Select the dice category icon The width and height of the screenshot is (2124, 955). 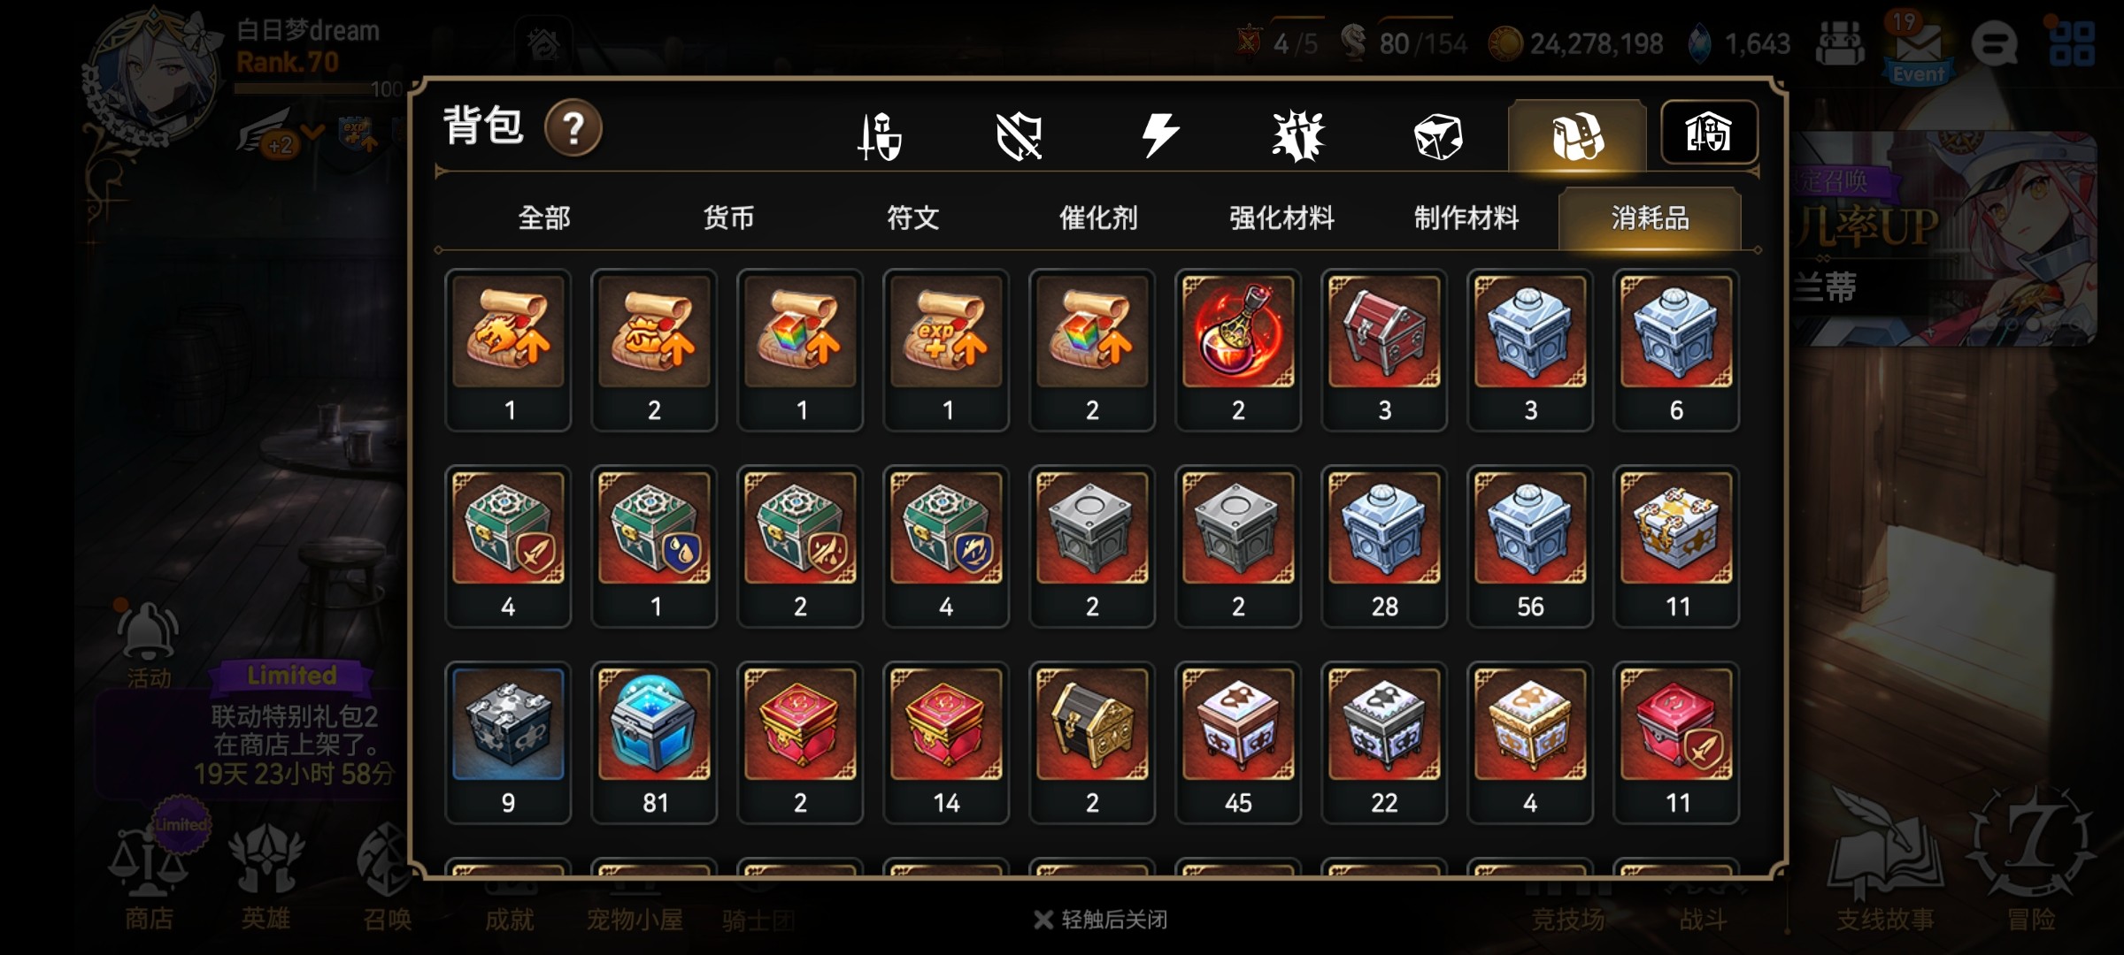[1437, 136]
